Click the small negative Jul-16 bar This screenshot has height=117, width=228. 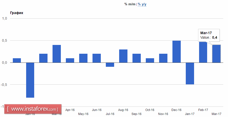pos(110,65)
